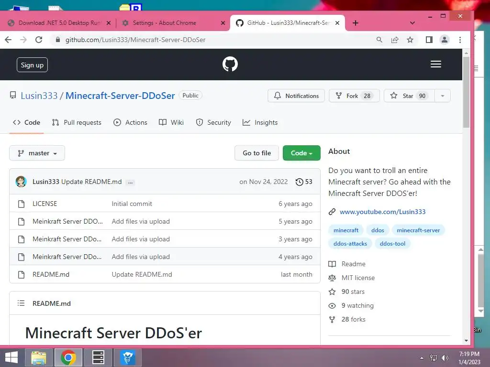Click commit history clock icon
This screenshot has width=490, height=367.
299,182
